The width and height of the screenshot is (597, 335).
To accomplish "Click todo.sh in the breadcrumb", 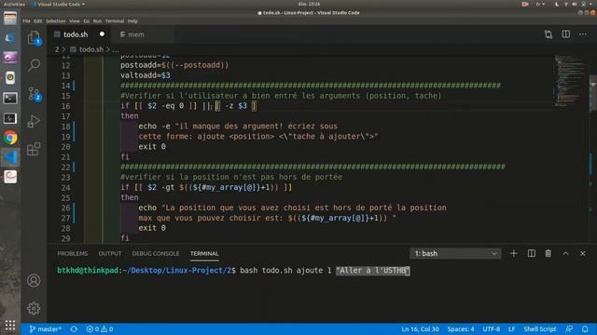I will [x=91, y=49].
